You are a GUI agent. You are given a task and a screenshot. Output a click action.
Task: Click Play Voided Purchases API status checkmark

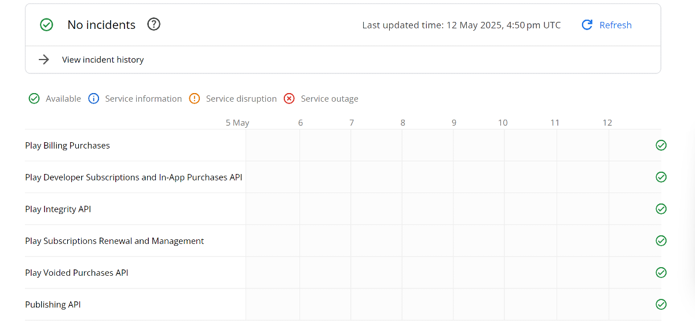point(661,272)
